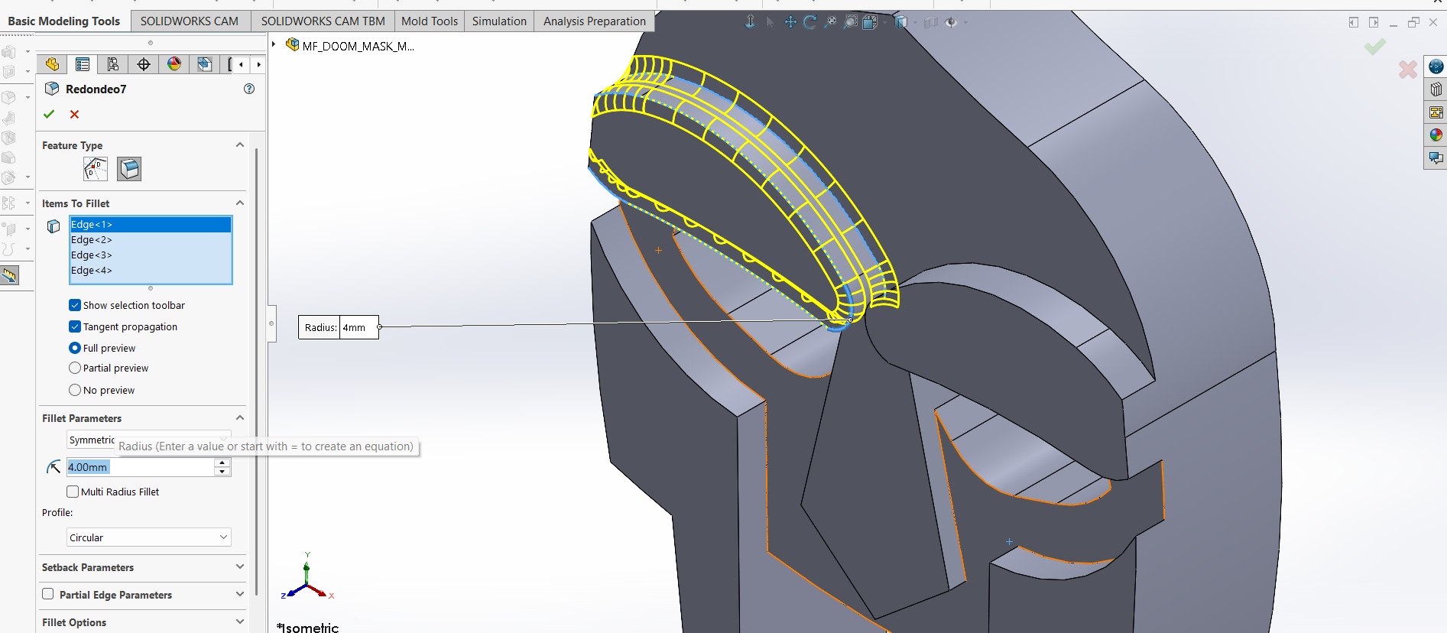Open the Mold Tools tab
The height and width of the screenshot is (633, 1447).
click(430, 21)
